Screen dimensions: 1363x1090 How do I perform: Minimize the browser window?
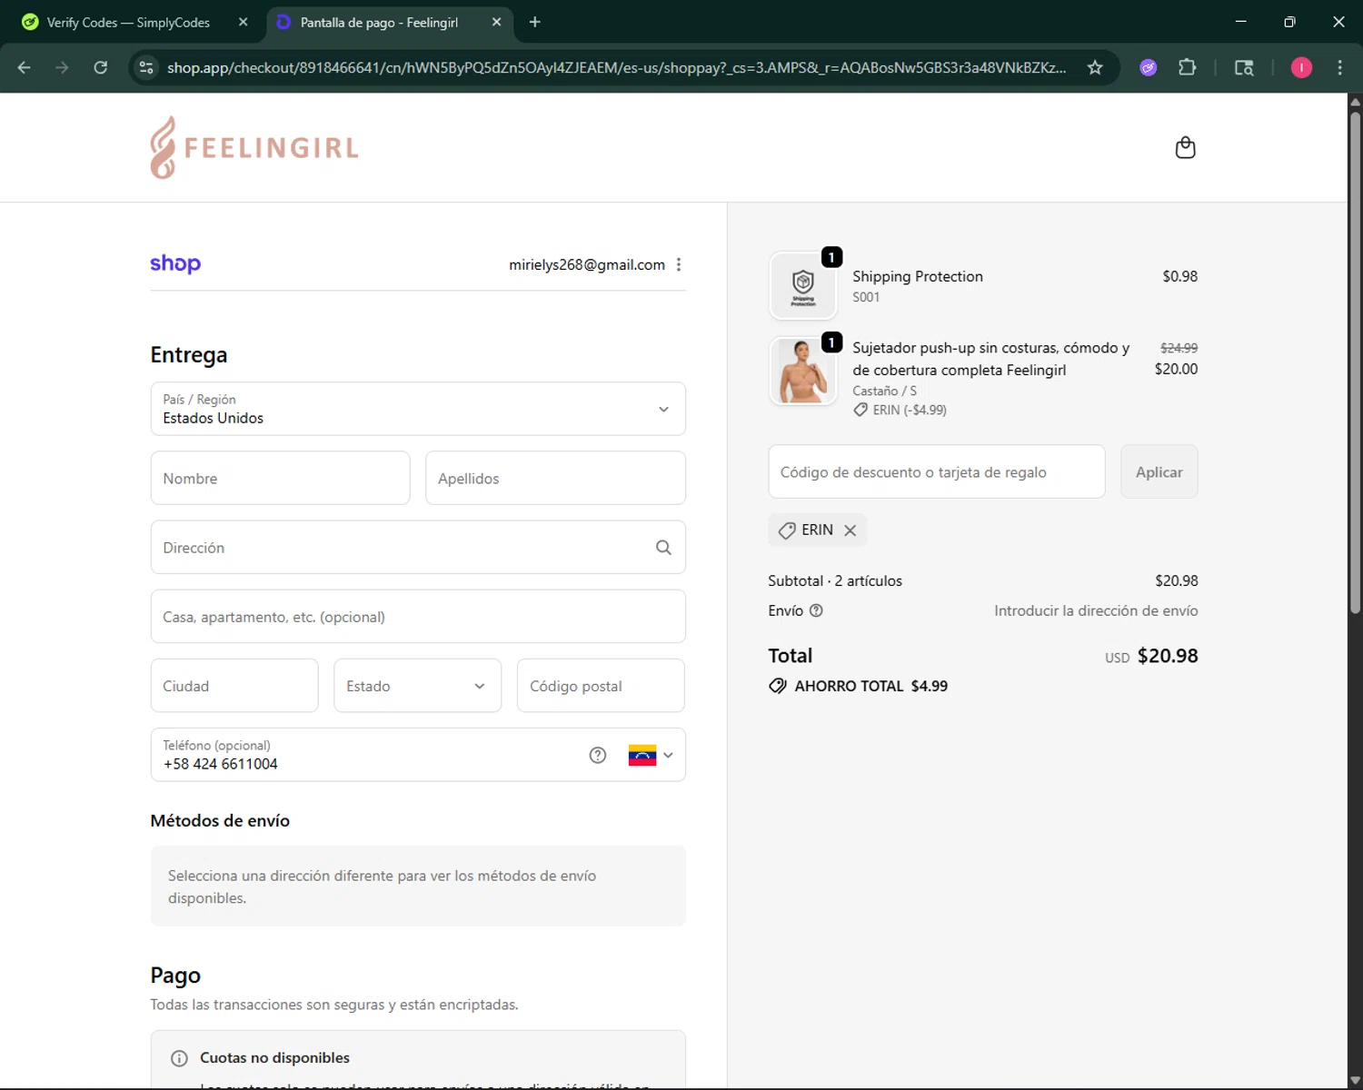coord(1240,22)
